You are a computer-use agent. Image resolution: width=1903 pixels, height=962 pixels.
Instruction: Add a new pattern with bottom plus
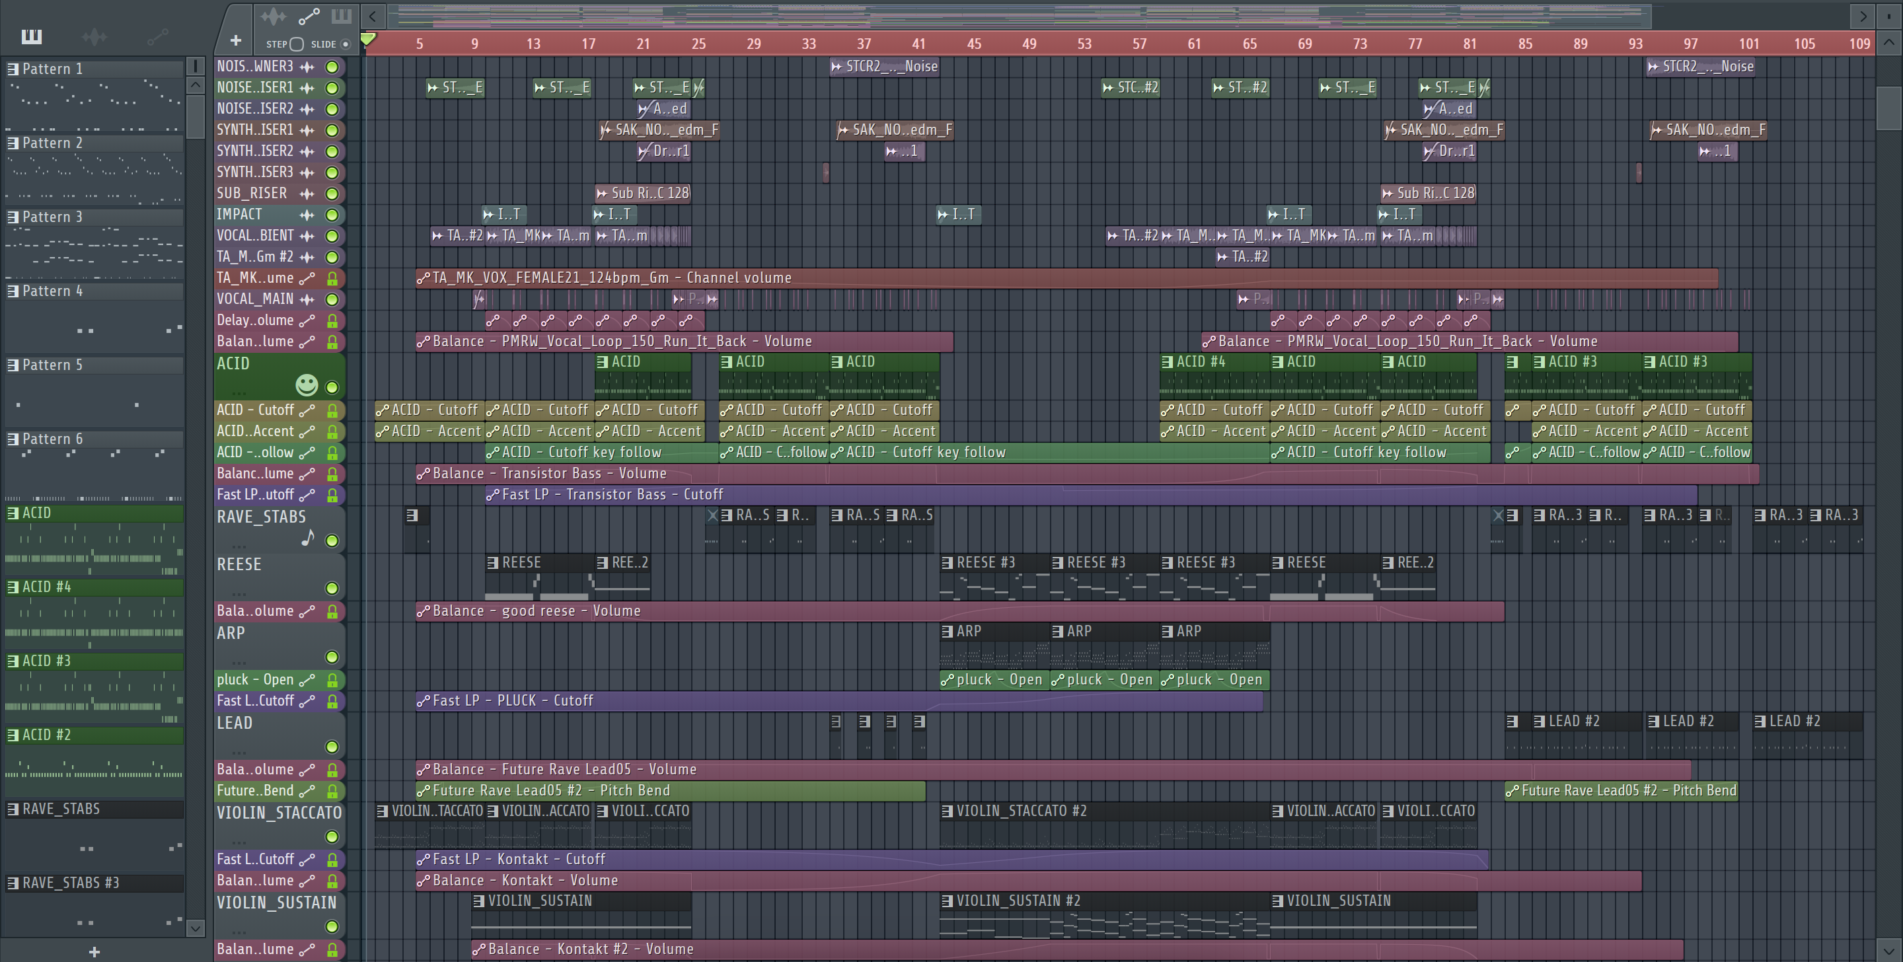click(x=94, y=951)
